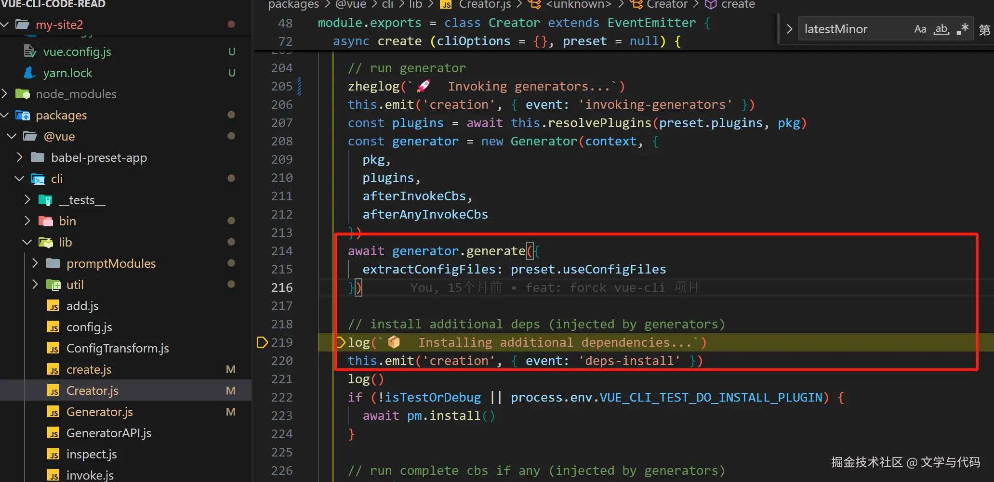Click the JS icon beside Generator.js

click(53, 412)
